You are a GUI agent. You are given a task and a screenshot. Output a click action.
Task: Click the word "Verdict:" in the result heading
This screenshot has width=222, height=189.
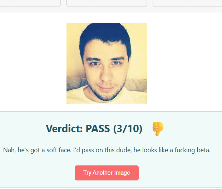click(64, 129)
